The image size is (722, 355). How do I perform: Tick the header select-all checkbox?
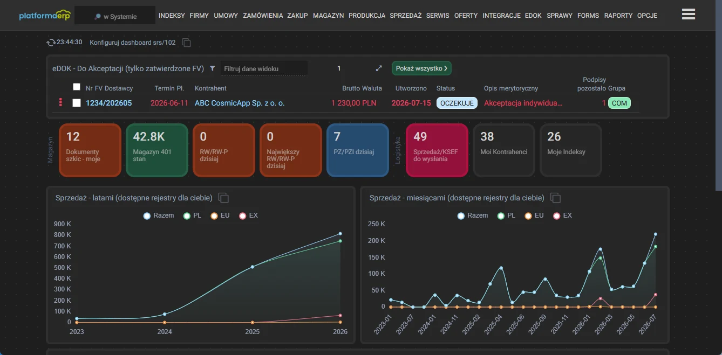point(77,87)
